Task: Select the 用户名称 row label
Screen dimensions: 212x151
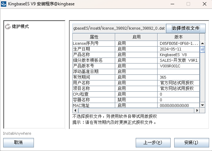Action: [x=81, y=83]
